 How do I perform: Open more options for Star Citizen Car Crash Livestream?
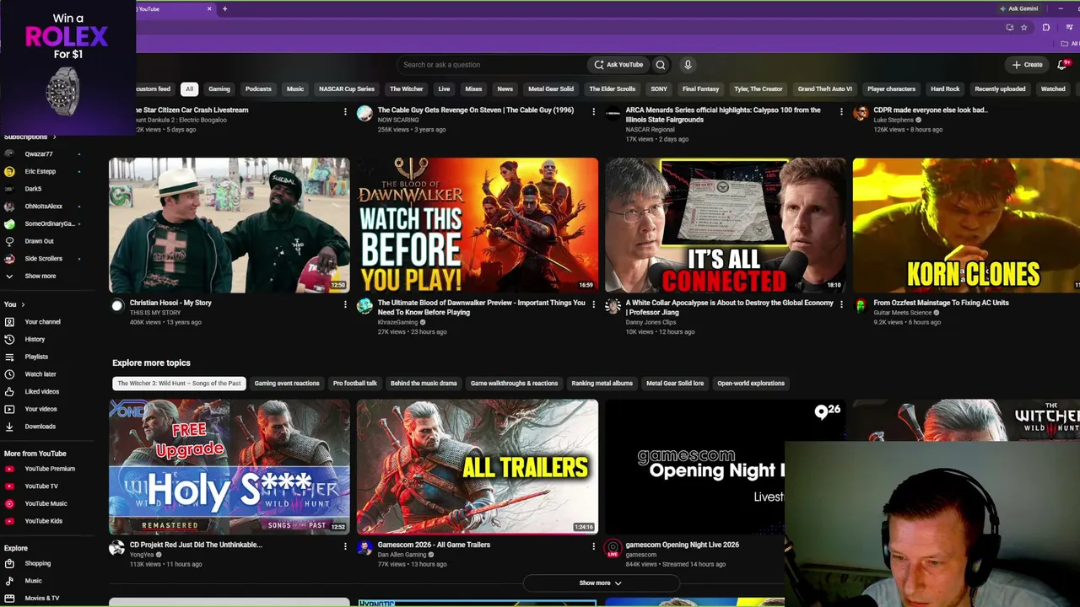345,110
